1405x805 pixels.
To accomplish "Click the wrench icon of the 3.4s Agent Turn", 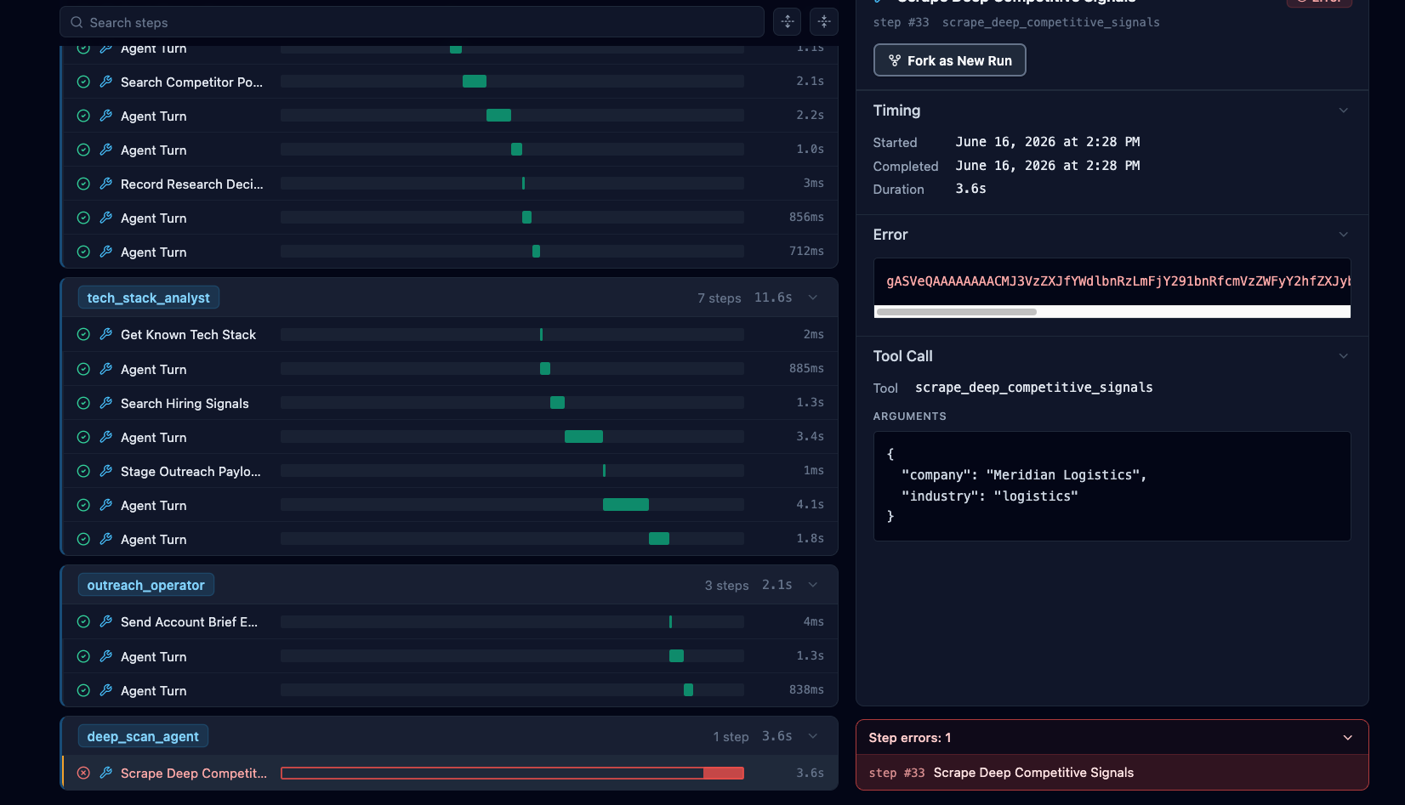I will (x=106, y=437).
